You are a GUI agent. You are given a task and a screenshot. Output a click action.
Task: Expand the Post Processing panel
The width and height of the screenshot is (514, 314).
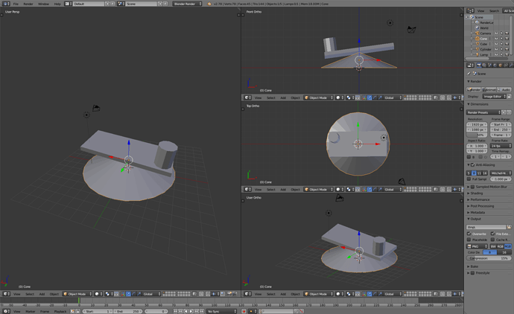[x=480, y=206]
